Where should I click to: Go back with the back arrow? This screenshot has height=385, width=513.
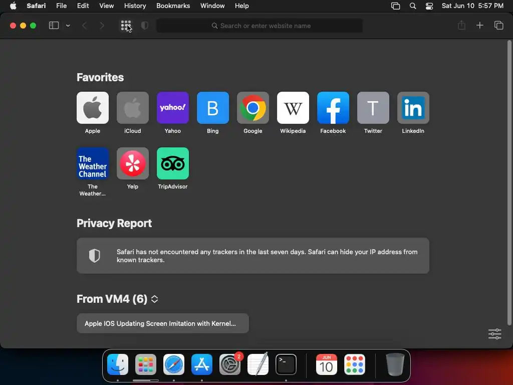click(84, 26)
